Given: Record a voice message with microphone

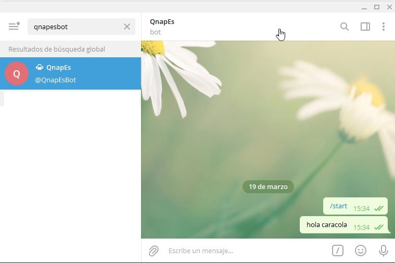Looking at the screenshot, I should tap(383, 251).
